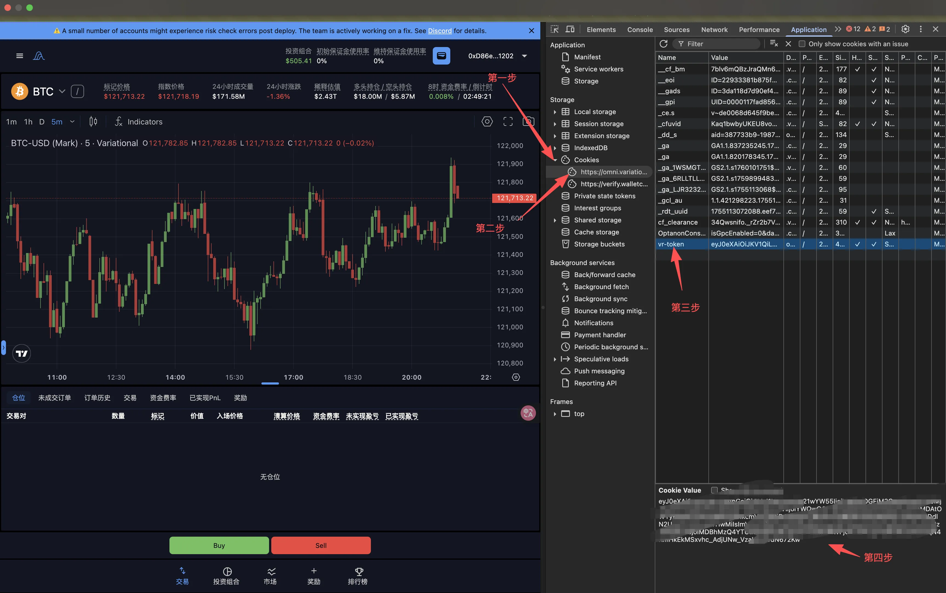
Task: Toggle the device toolbar icon
Action: (x=570, y=30)
